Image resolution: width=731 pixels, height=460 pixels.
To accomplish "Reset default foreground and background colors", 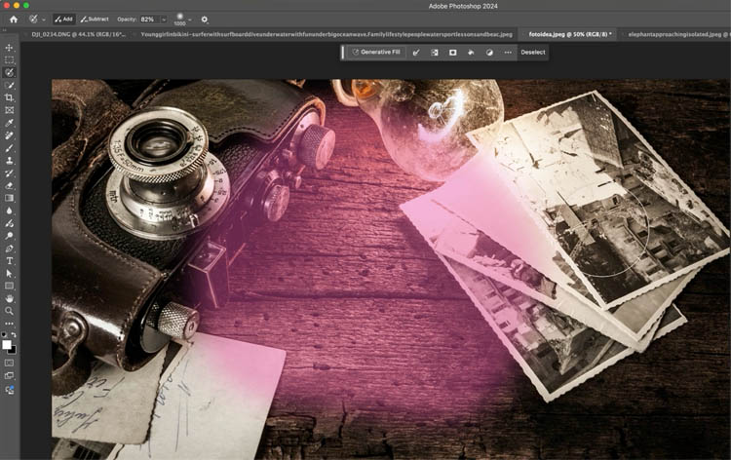I will [x=4, y=334].
